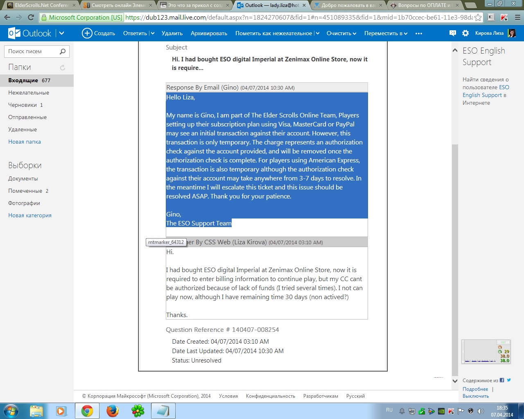Click the sidebar graph thumbnail image

[x=486, y=351]
